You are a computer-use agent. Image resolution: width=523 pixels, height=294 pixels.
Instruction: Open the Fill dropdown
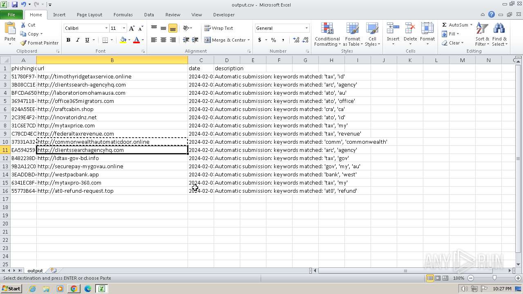[451, 34]
